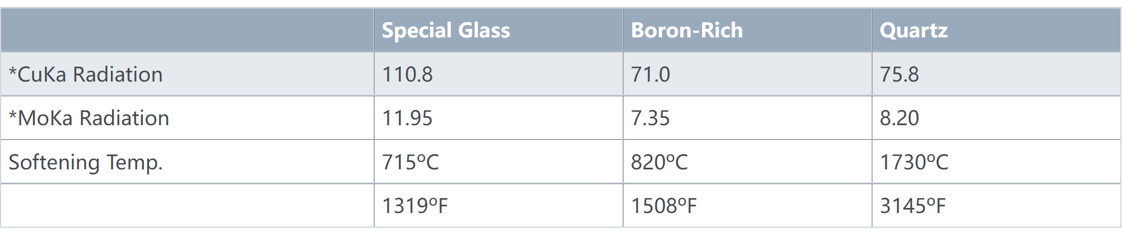Click the 1730°C softening temperature cell

tap(996, 162)
